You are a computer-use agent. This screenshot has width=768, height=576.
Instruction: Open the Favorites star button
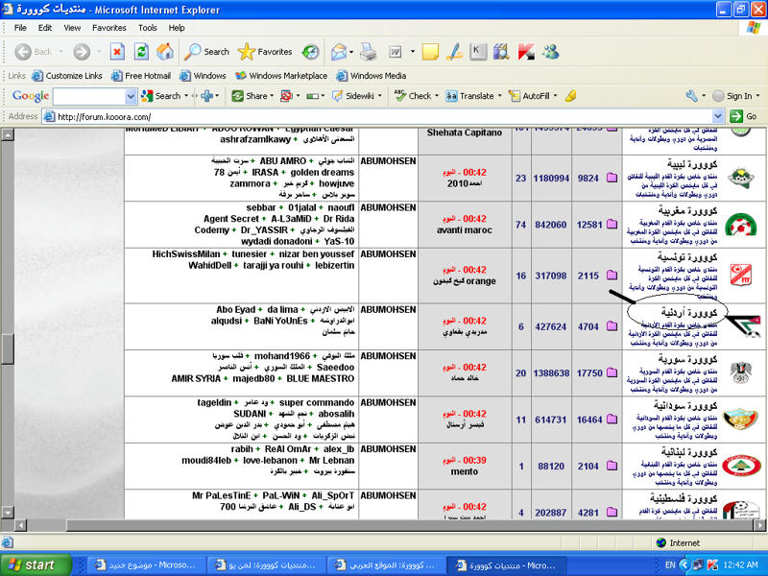[x=265, y=52]
